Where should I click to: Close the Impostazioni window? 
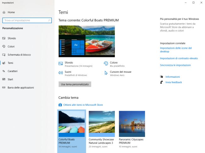(201, 3)
